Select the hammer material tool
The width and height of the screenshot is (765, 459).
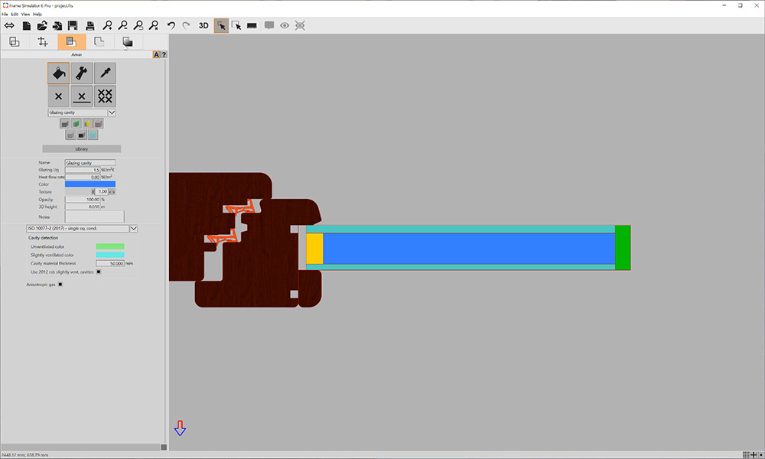click(x=81, y=73)
